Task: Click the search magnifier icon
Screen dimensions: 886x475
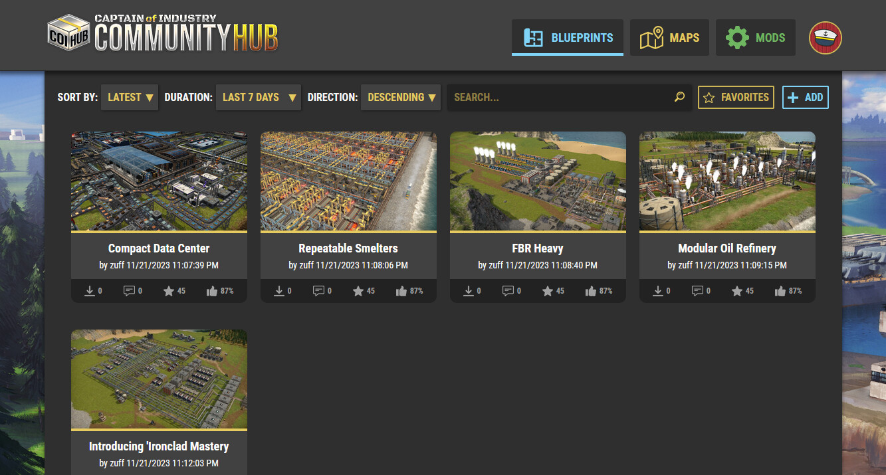Action: pos(679,97)
